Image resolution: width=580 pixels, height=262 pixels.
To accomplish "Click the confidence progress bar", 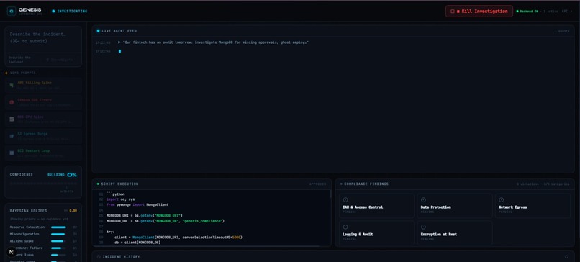I will (43, 184).
